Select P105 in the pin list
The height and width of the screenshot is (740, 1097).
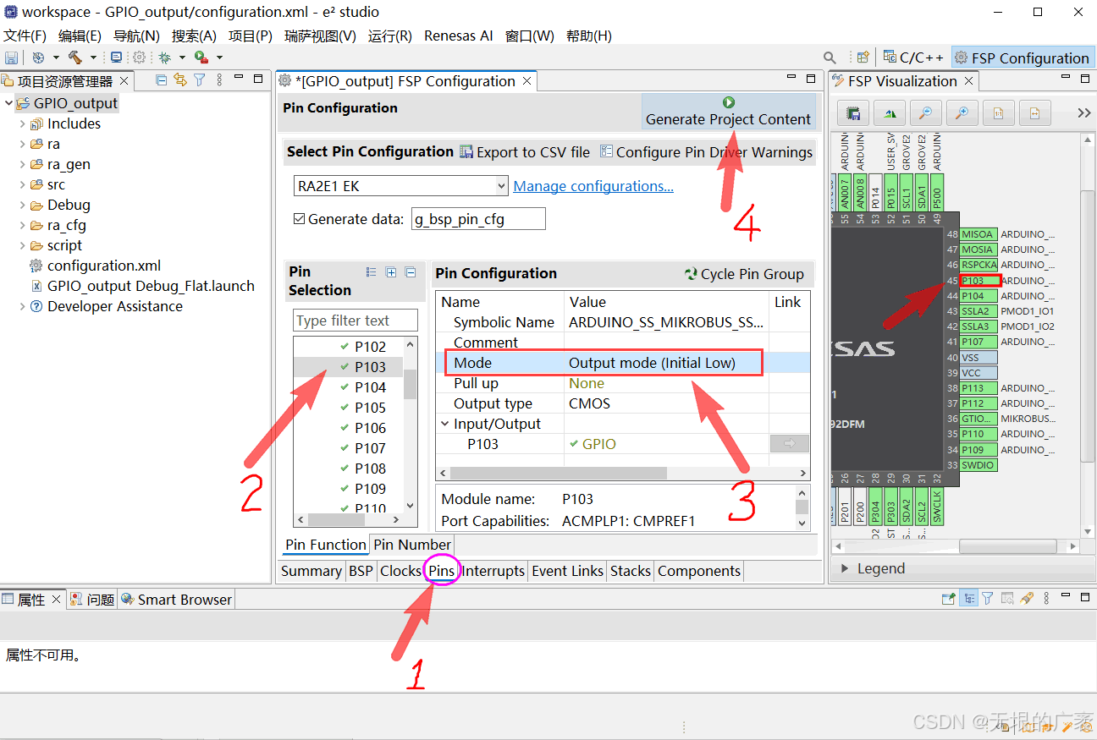[x=370, y=408]
